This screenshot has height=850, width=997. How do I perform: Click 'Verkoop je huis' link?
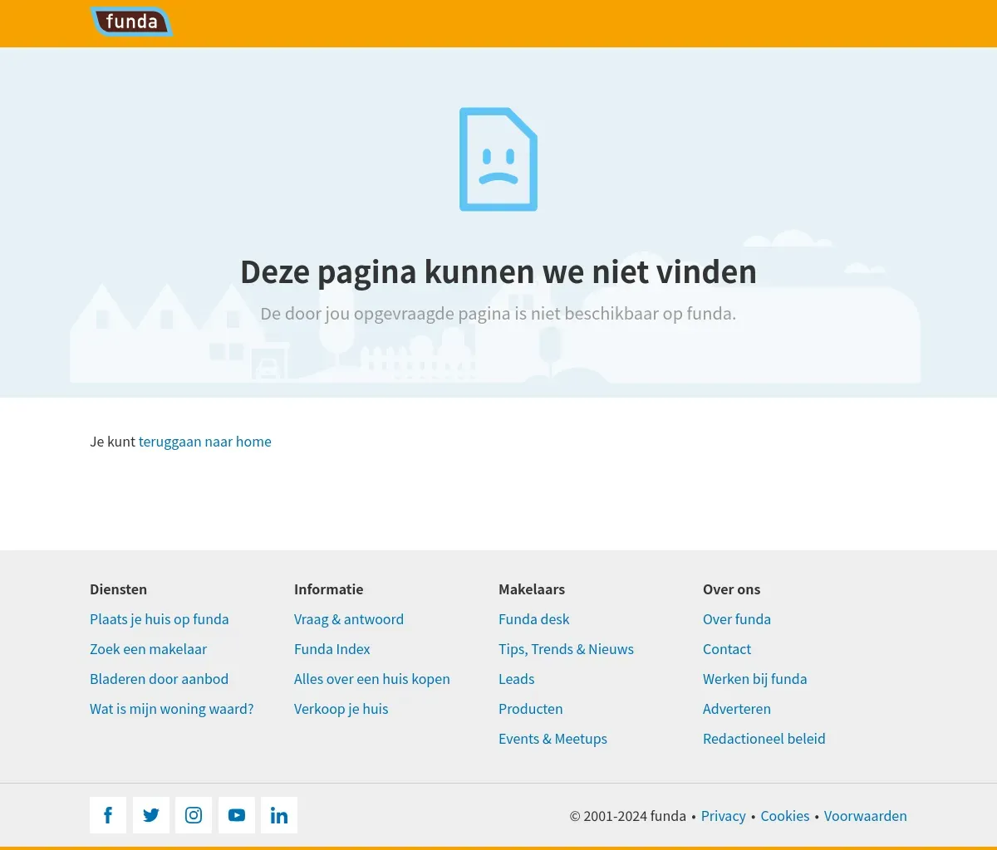pyautogui.click(x=341, y=709)
